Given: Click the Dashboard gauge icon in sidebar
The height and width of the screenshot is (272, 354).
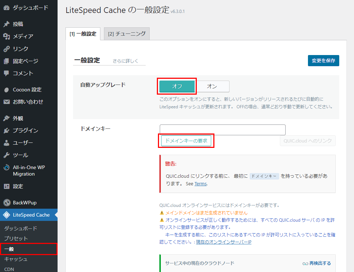Looking at the screenshot, I should 6,8.
